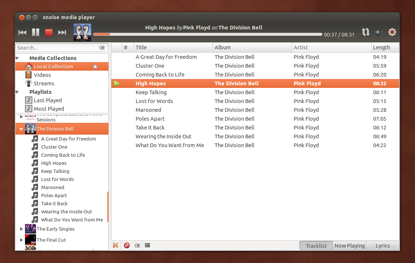Viewport: 415px width, 263px height.
Task: Collapse the Media Collections section
Action: click(x=17, y=58)
